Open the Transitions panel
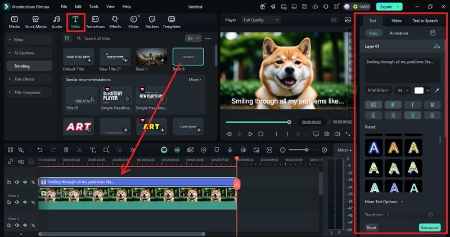This screenshot has width=450, height=237. pos(95,22)
